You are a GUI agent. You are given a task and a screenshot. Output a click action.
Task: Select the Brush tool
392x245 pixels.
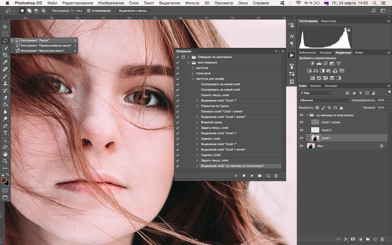pos(5,76)
